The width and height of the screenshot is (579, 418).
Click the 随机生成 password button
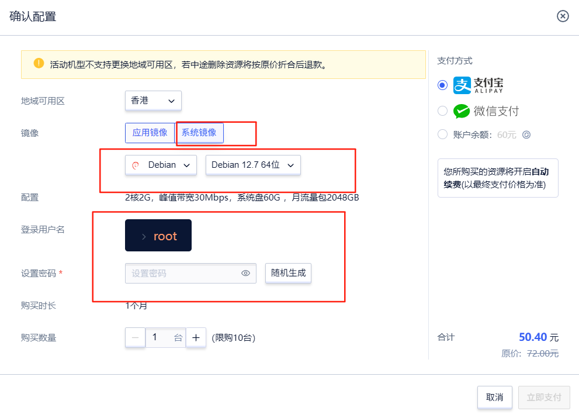tap(288, 273)
